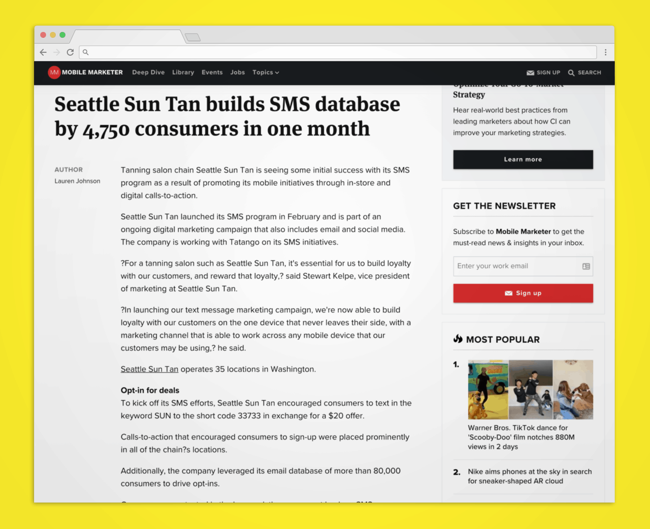Open the browser three-dot menu
The height and width of the screenshot is (529, 650).
click(606, 52)
